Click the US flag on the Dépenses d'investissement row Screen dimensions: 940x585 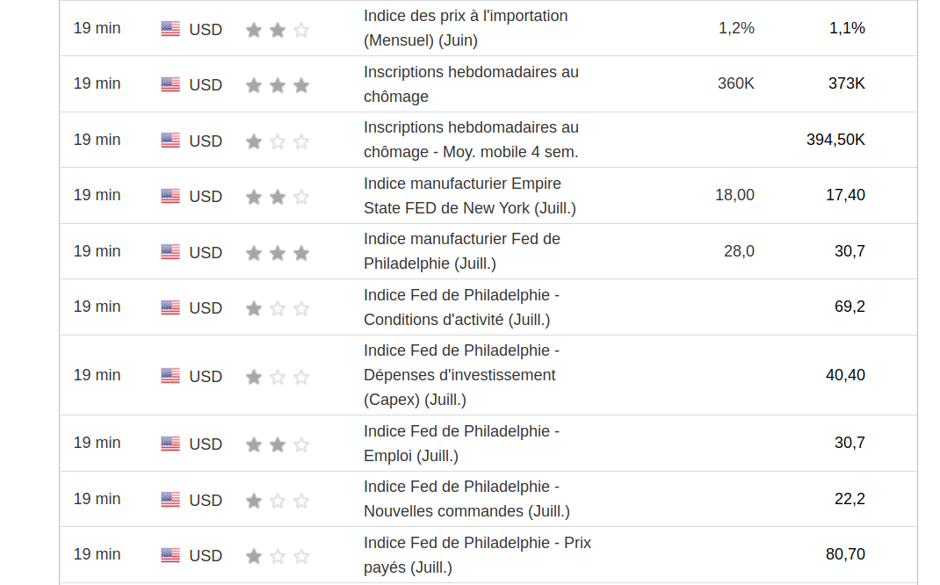point(170,376)
